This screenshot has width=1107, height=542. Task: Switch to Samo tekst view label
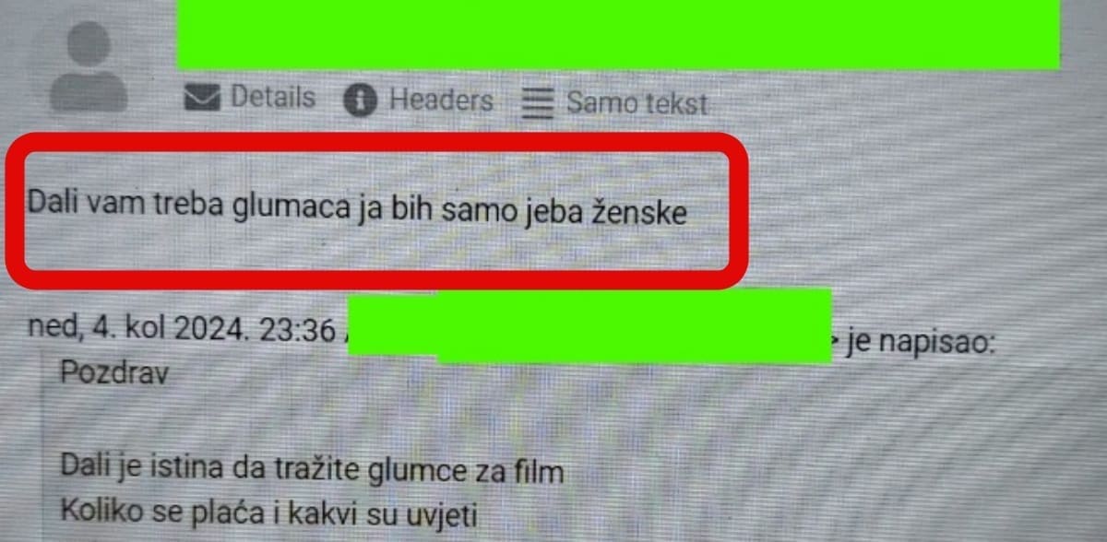[637, 103]
